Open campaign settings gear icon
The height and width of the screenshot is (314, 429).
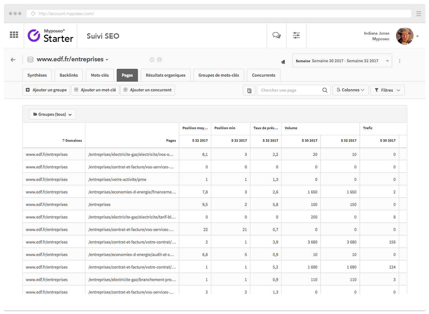[152, 60]
